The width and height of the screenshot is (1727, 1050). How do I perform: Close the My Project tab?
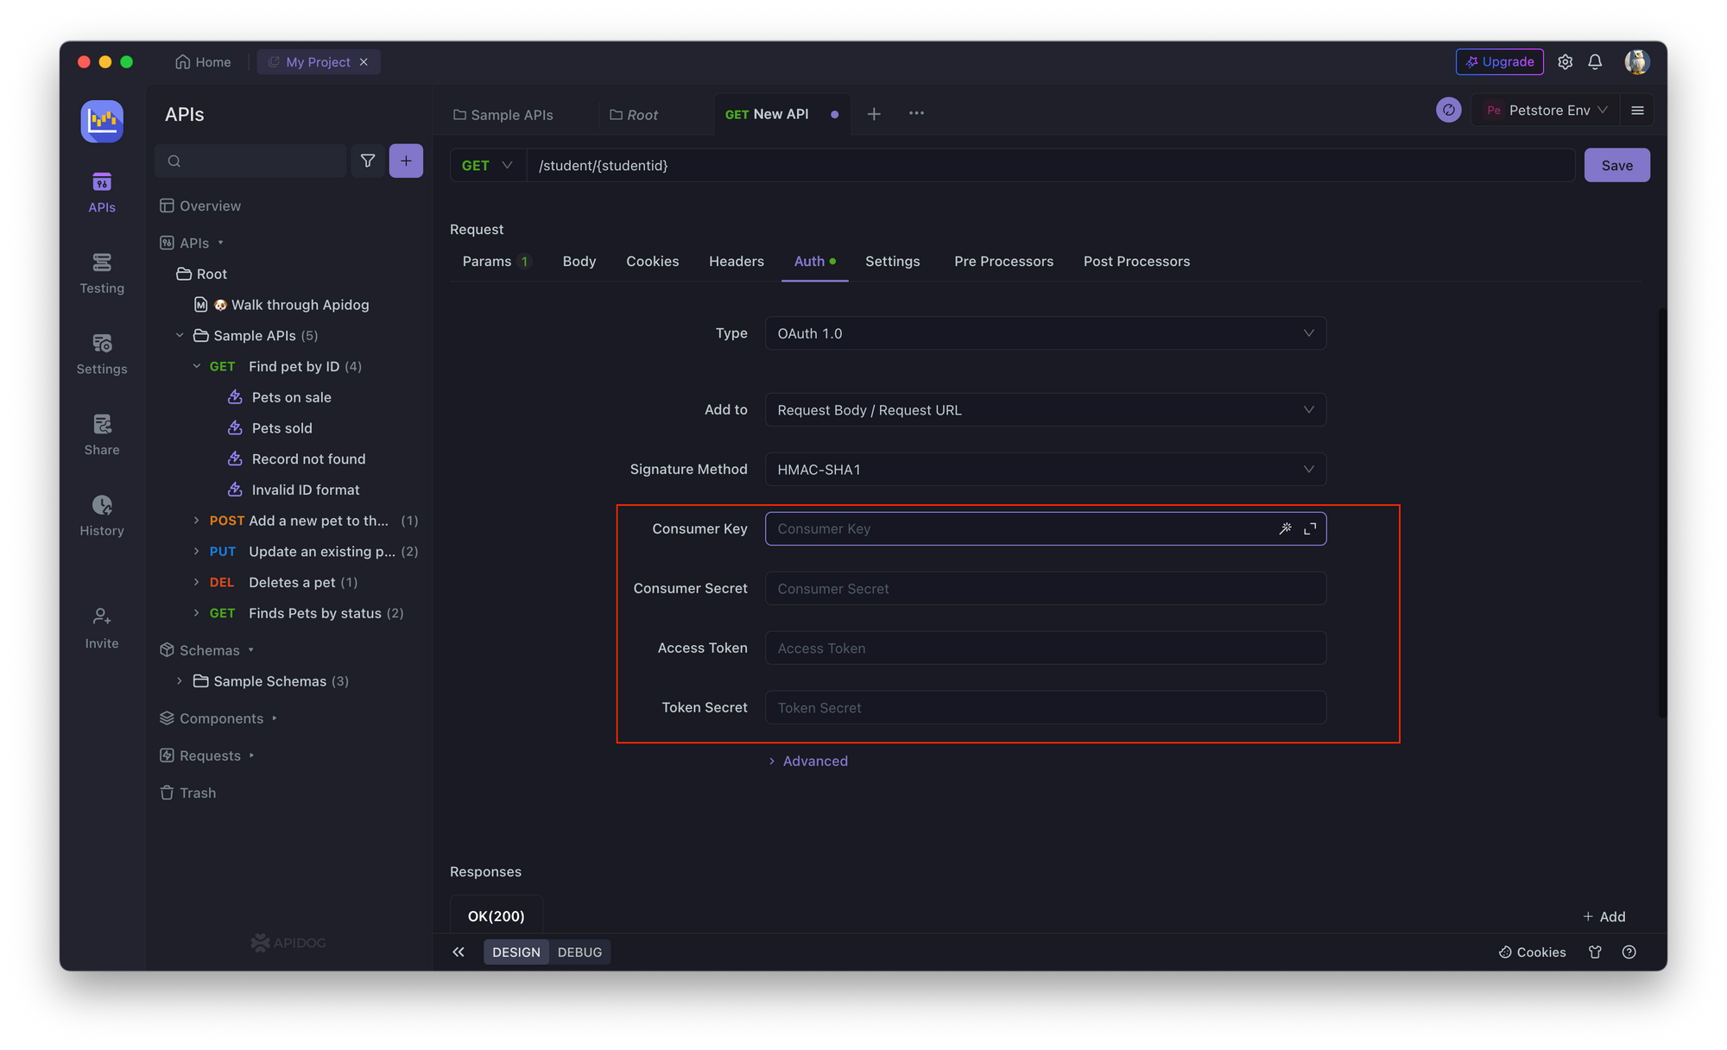[x=364, y=62]
